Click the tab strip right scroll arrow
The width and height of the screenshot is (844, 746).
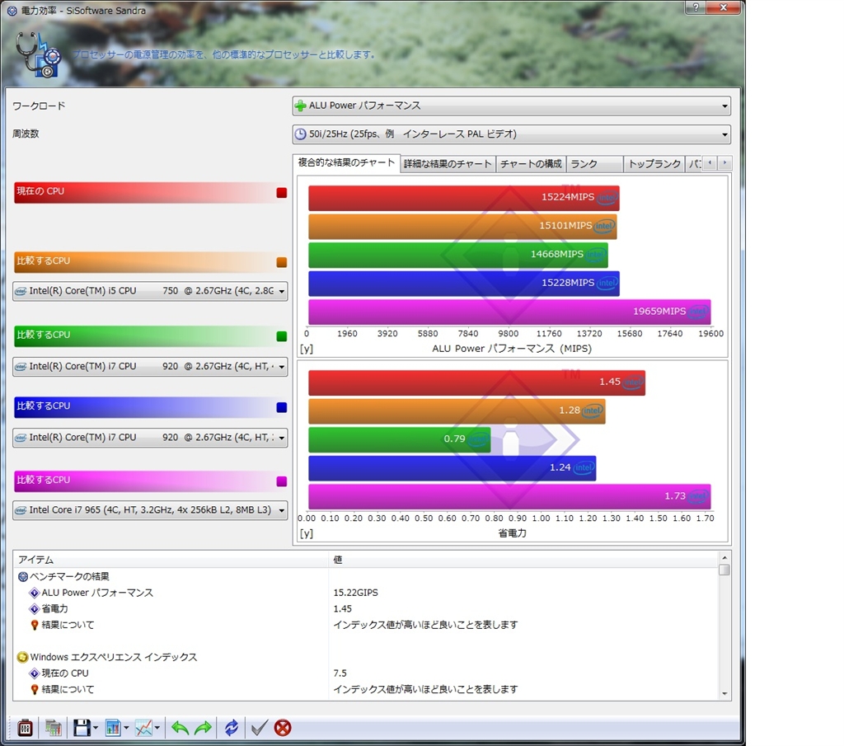click(724, 162)
